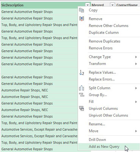Select Duplicate Column menu entry
The image size is (140, 152).
tap(109, 33)
